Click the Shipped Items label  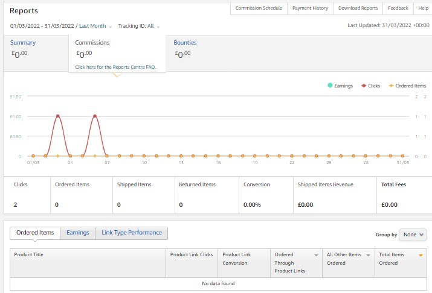pyautogui.click(x=134, y=184)
